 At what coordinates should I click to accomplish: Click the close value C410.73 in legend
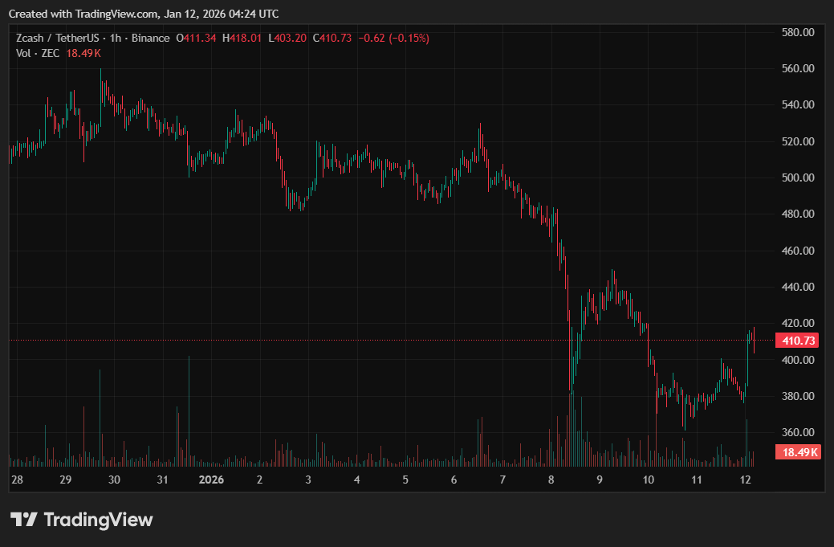(332, 39)
